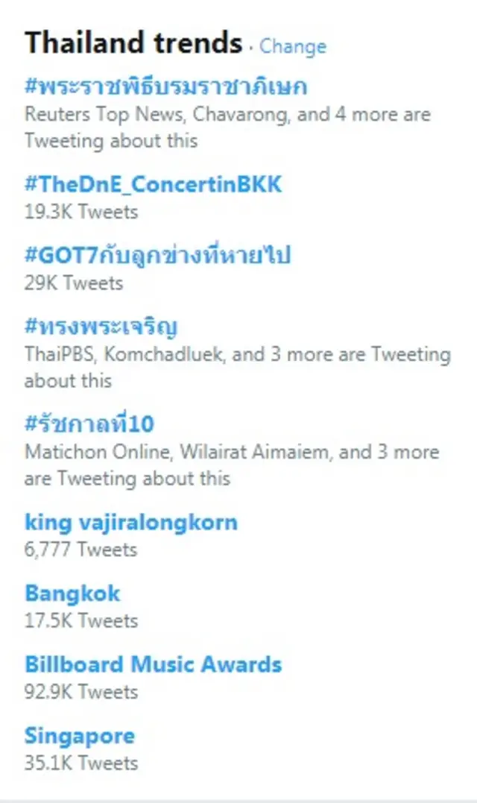The image size is (477, 803).
Task: Open the Billboard Music Awards trend
Action: coord(154,664)
